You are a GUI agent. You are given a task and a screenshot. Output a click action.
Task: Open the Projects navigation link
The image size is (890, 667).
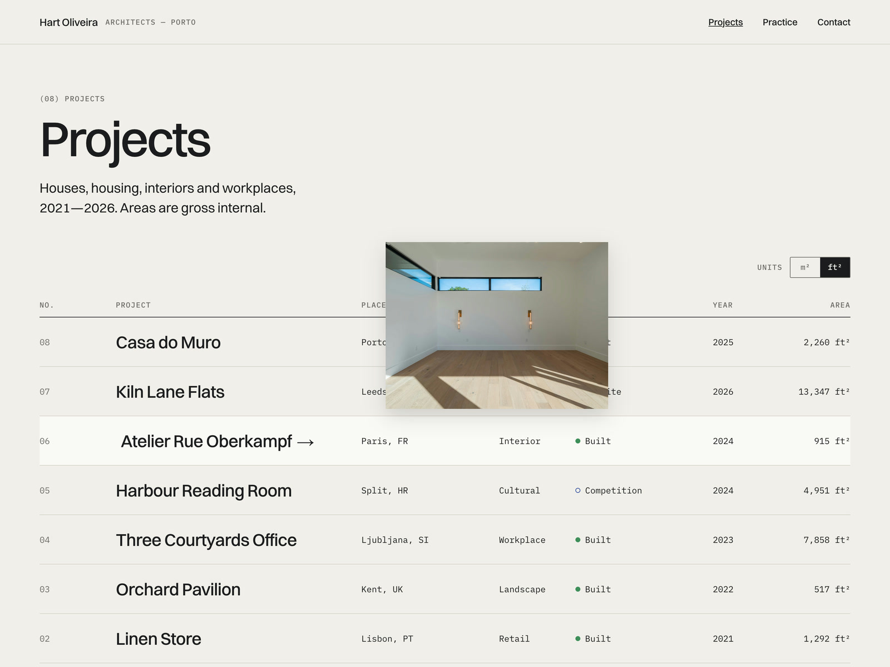click(725, 22)
